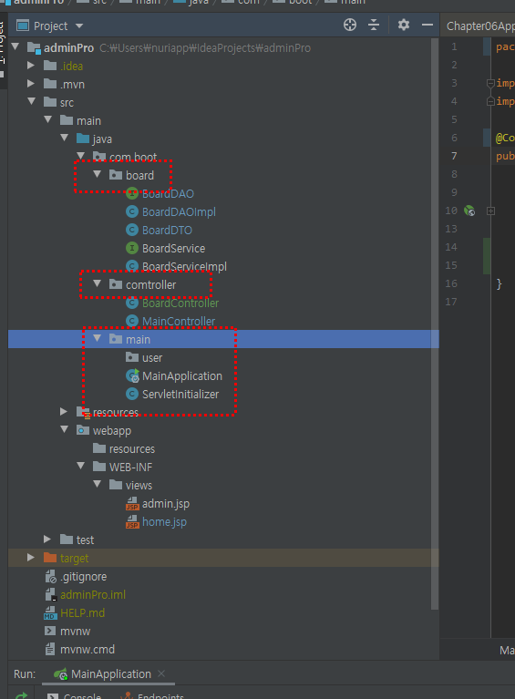Select ServletInitializer class file
Screen dimensions: 515x699
click(x=180, y=395)
